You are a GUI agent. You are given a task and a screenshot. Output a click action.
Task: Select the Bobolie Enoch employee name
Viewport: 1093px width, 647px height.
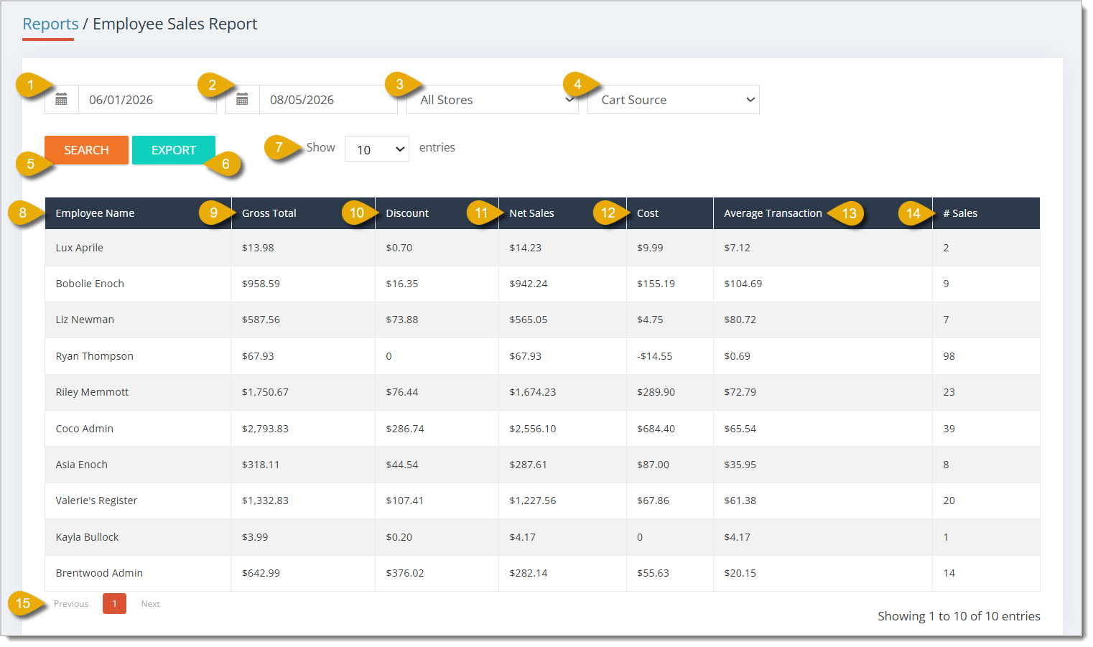pyautogui.click(x=90, y=284)
